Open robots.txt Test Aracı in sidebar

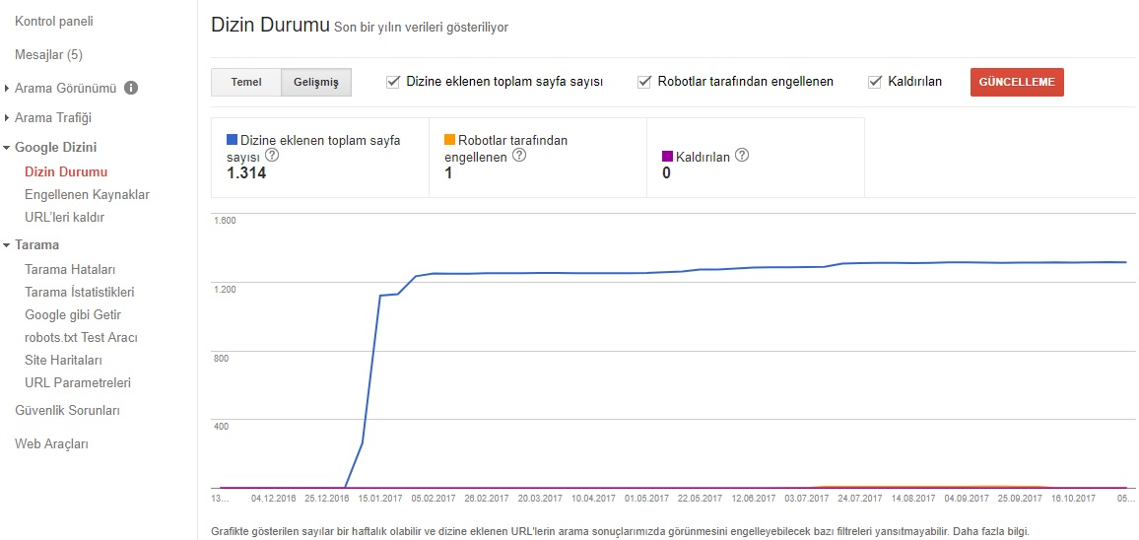[82, 338]
